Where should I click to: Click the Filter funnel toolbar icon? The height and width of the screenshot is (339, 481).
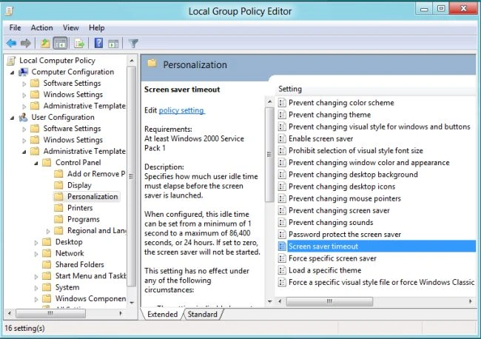133,43
